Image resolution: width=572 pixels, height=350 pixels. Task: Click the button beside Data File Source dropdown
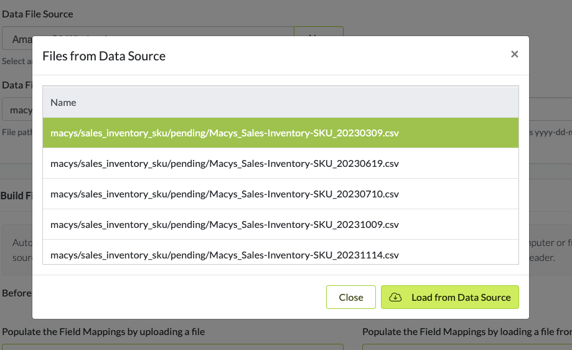pyautogui.click(x=318, y=31)
